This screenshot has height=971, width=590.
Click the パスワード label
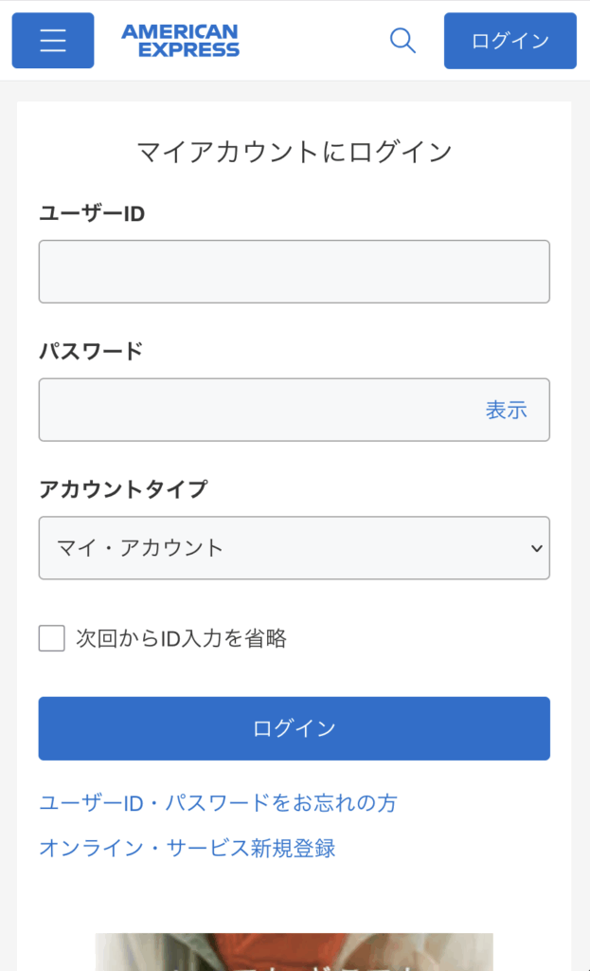pyautogui.click(x=91, y=351)
